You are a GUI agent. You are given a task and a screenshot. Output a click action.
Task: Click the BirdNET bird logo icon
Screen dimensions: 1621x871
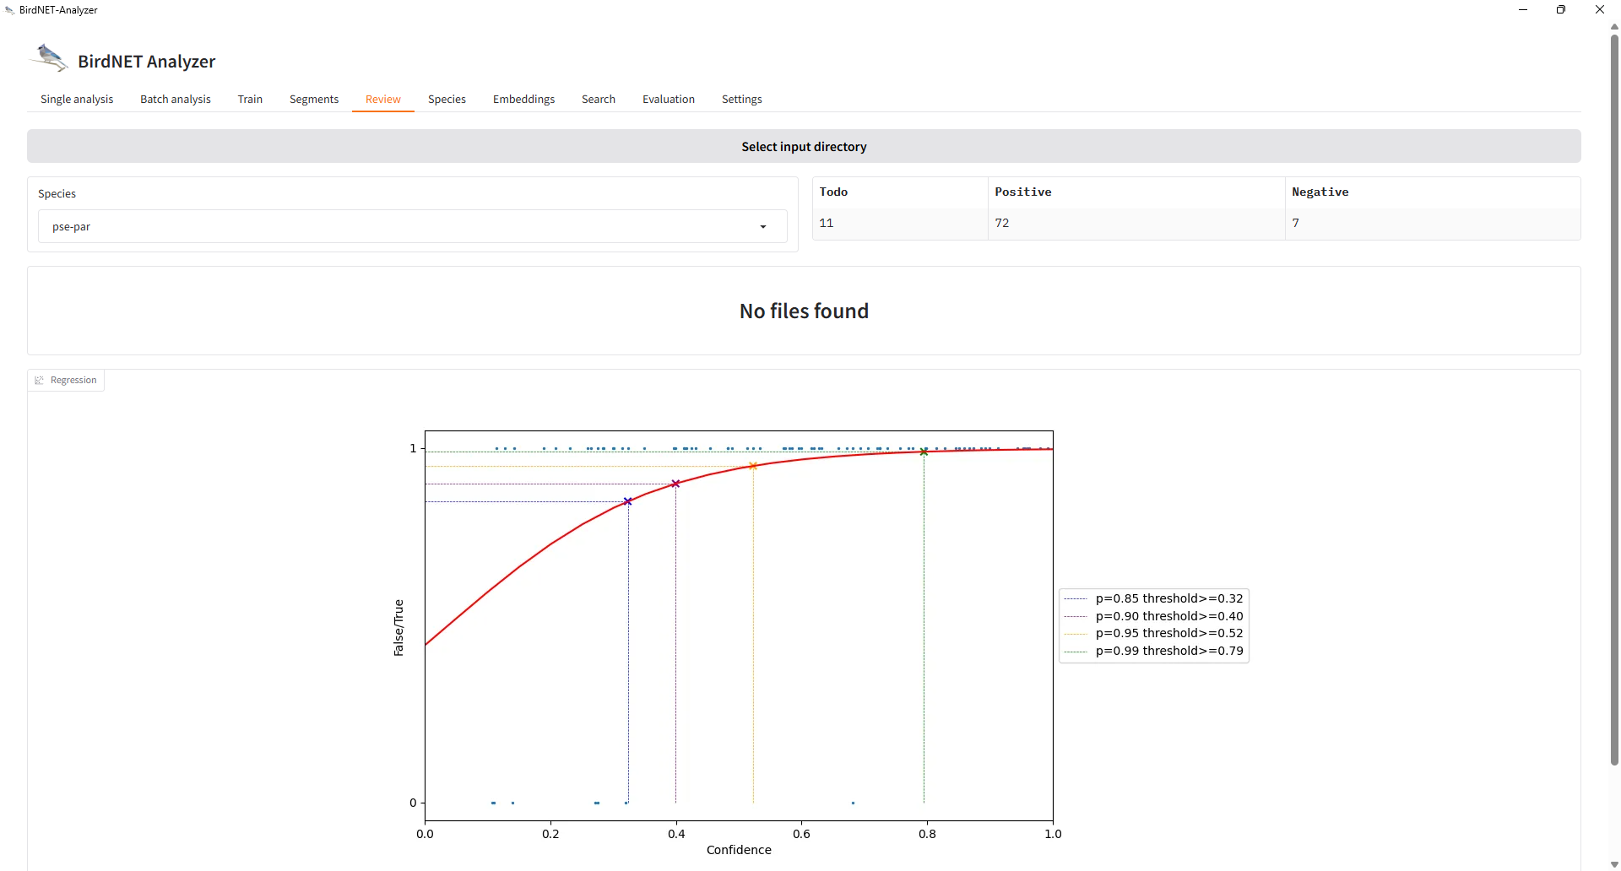(49, 58)
